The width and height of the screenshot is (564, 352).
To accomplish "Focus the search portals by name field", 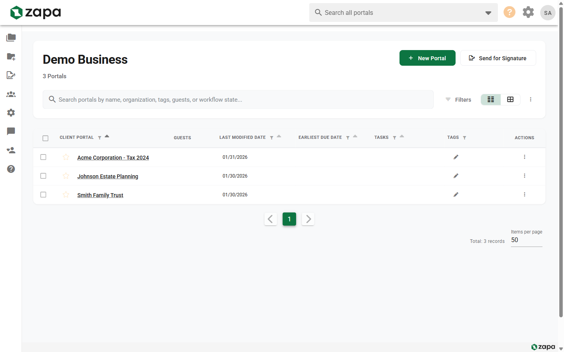I will [238, 100].
